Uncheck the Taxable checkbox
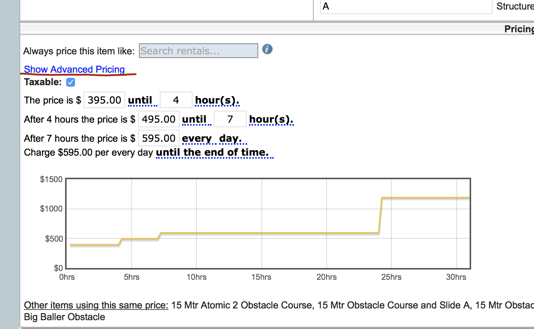Screen dimensions: 534x329 coord(71,82)
